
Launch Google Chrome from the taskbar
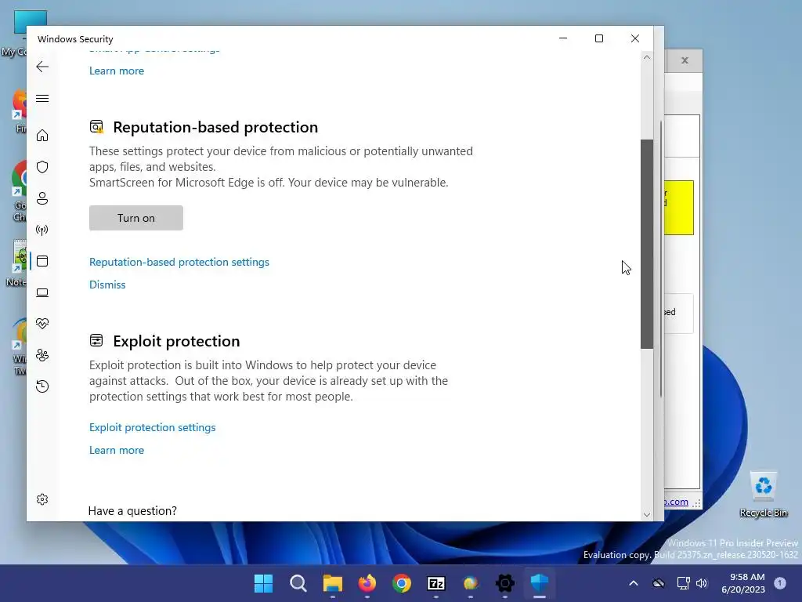click(402, 583)
